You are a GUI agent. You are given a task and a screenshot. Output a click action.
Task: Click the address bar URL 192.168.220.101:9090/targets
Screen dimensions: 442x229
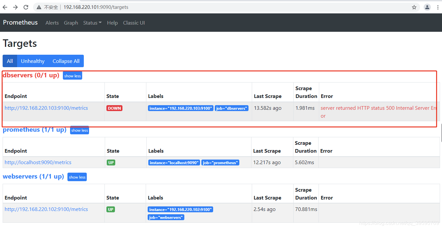pos(96,7)
